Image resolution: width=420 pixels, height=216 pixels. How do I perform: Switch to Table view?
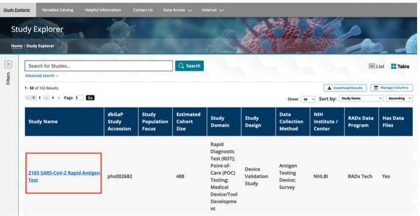point(400,66)
